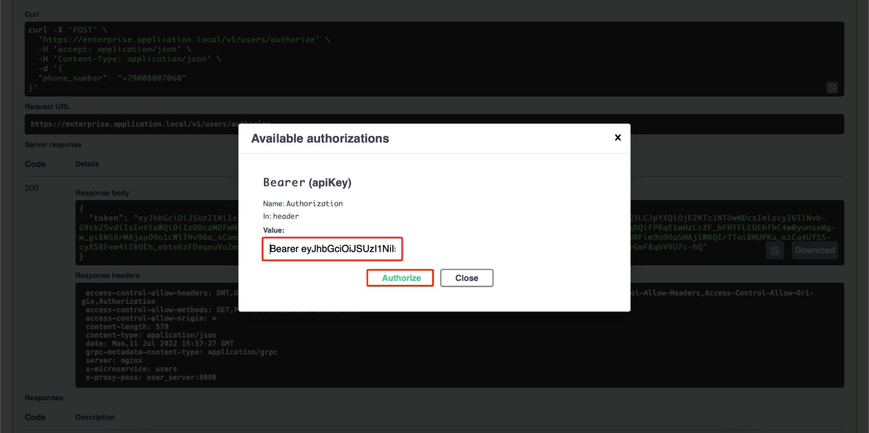The height and width of the screenshot is (433, 869).
Task: Click the 'grpc-metadata-content-type' header line
Action: point(181,352)
